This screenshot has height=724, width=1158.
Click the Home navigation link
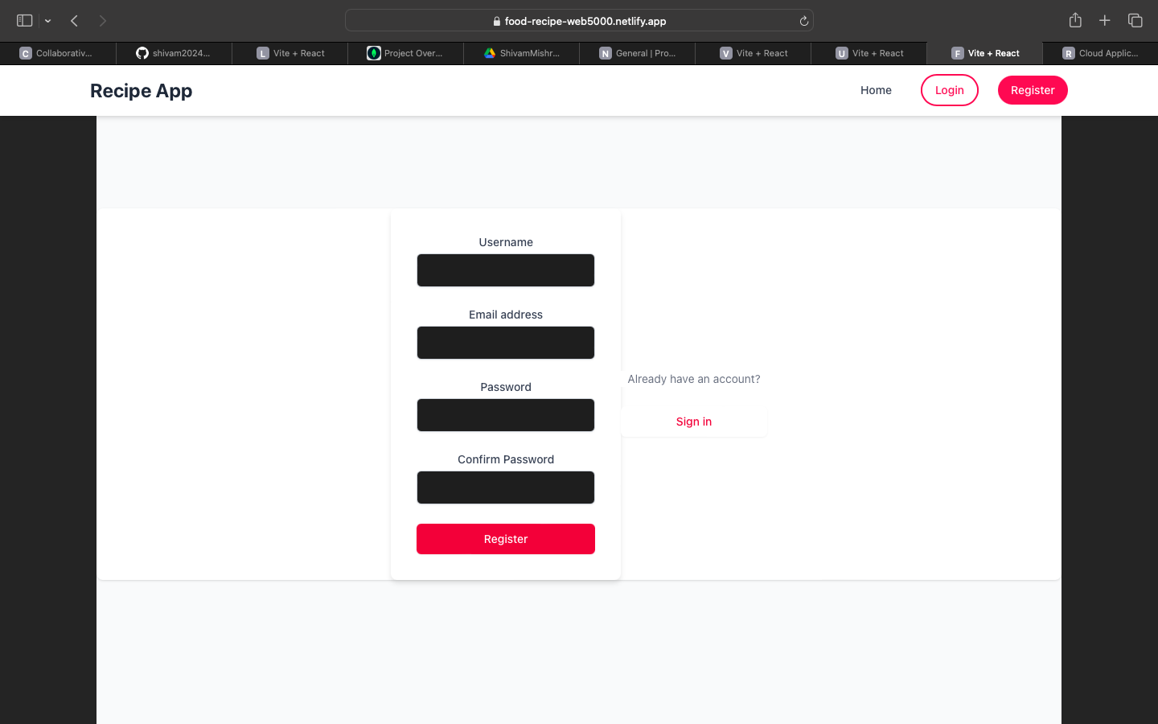pyautogui.click(x=876, y=90)
